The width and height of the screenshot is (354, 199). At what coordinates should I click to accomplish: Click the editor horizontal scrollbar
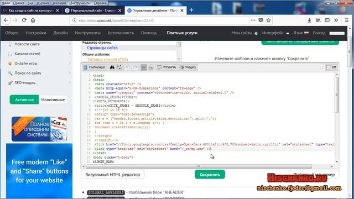[199, 166]
